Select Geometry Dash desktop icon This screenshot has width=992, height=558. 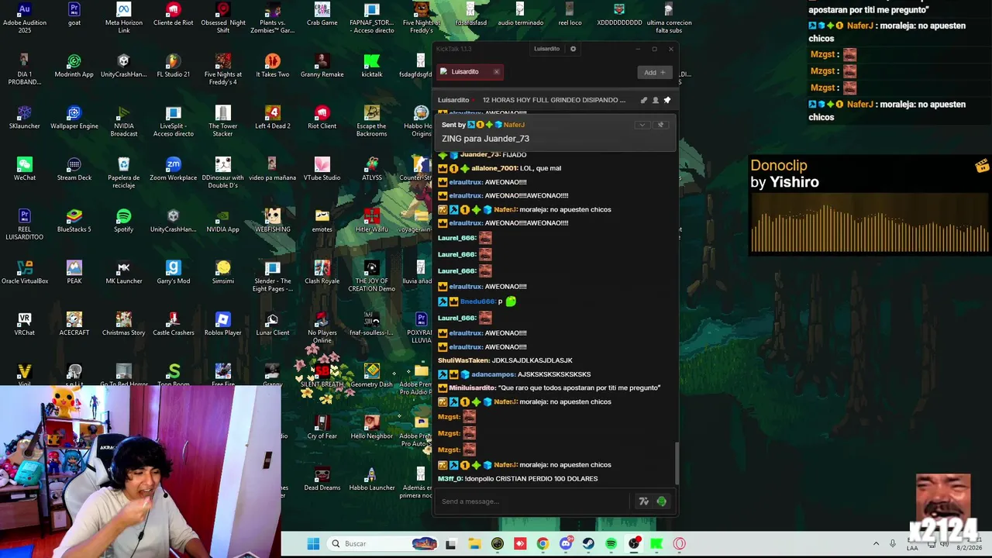[x=371, y=376]
